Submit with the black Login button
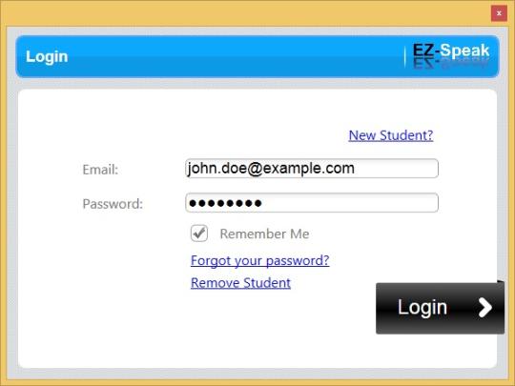This screenshot has height=386, width=515. coord(440,308)
